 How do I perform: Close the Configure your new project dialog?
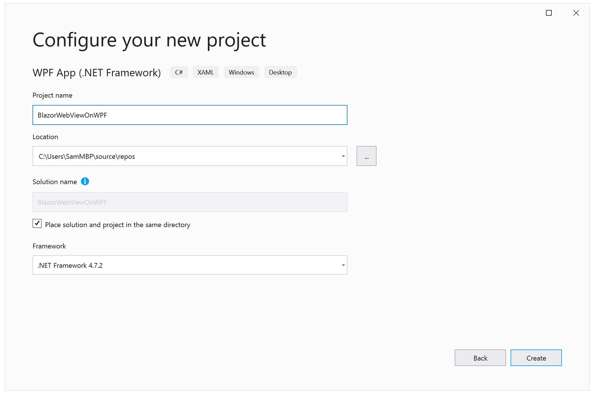tap(576, 13)
